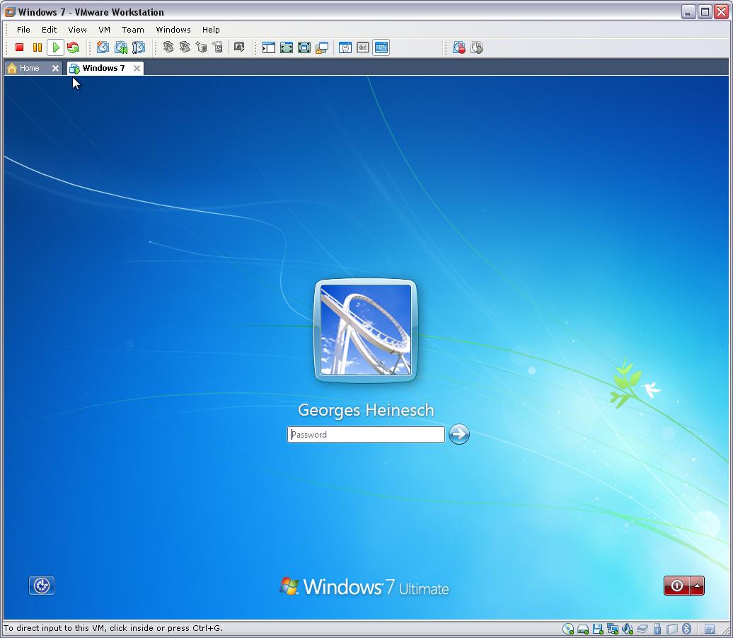Click the floppy drive status bar icon

598,629
